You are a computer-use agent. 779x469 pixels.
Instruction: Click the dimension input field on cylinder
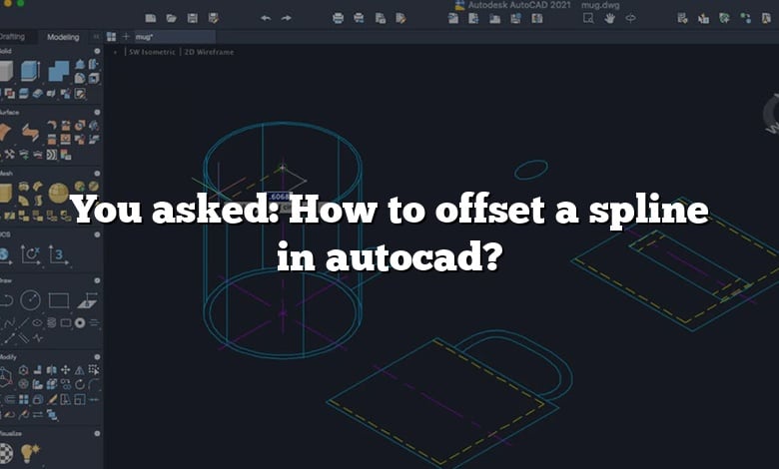[279, 197]
